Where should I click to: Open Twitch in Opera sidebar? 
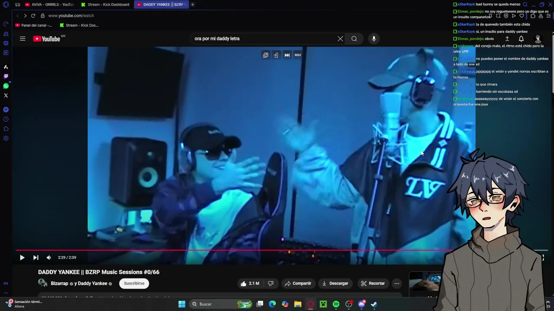click(x=6, y=76)
